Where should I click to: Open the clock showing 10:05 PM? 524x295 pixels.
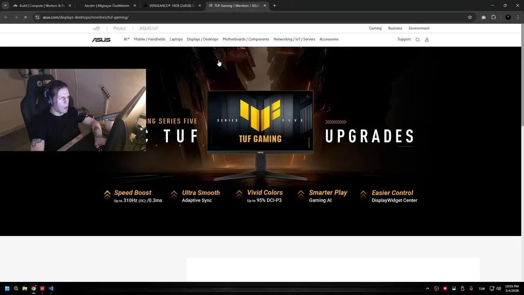pos(512,288)
